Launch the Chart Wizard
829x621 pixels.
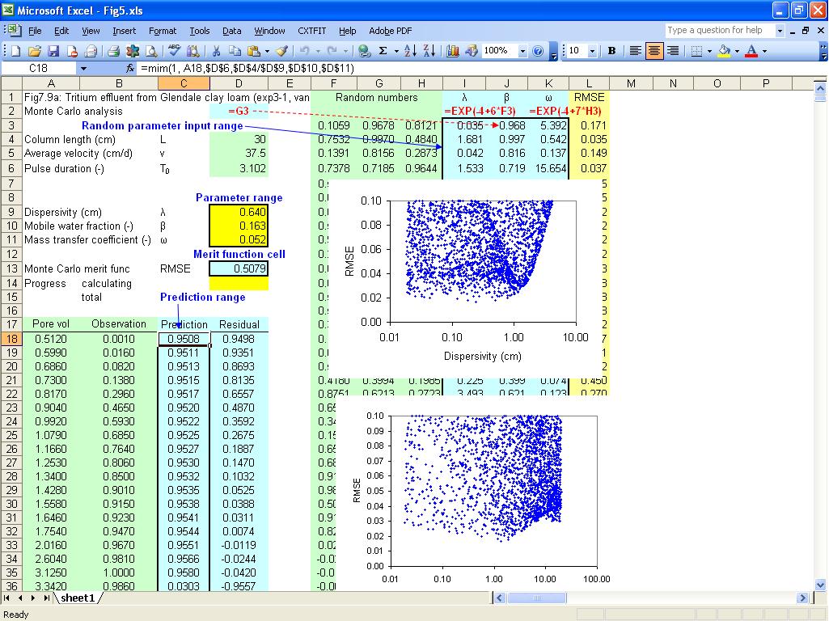[452, 51]
